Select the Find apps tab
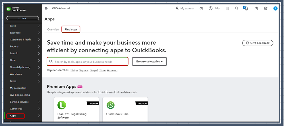Screen dimensions: 284x126 (x=71, y=30)
